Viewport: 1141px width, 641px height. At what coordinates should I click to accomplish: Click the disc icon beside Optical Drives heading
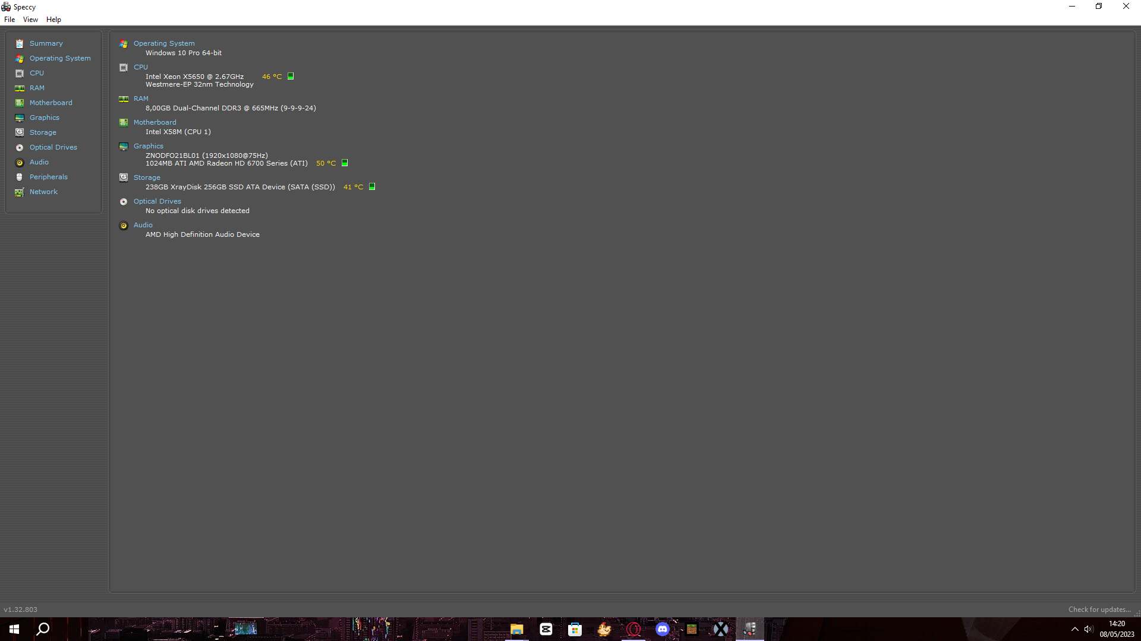point(124,202)
